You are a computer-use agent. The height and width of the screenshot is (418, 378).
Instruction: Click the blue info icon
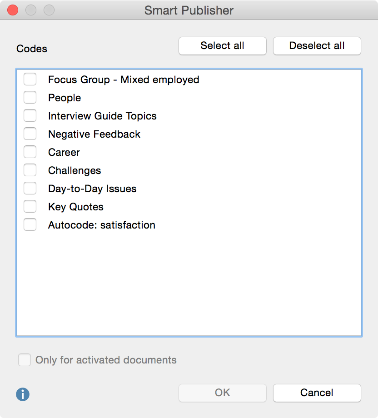point(23,394)
